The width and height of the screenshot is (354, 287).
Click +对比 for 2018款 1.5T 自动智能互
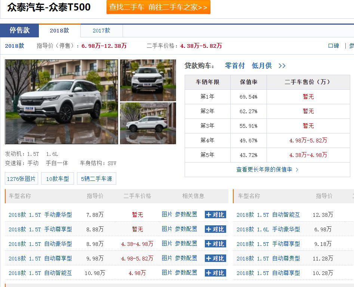(x=215, y=273)
